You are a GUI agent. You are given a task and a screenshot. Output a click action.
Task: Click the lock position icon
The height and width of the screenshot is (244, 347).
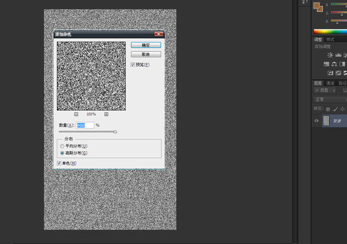click(x=343, y=109)
